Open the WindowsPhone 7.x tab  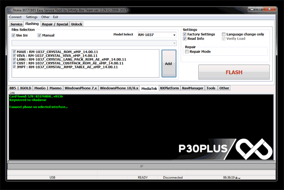81,88
